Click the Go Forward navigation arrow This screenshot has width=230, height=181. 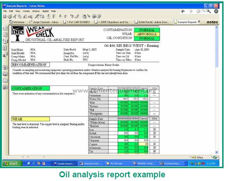coord(190,11)
